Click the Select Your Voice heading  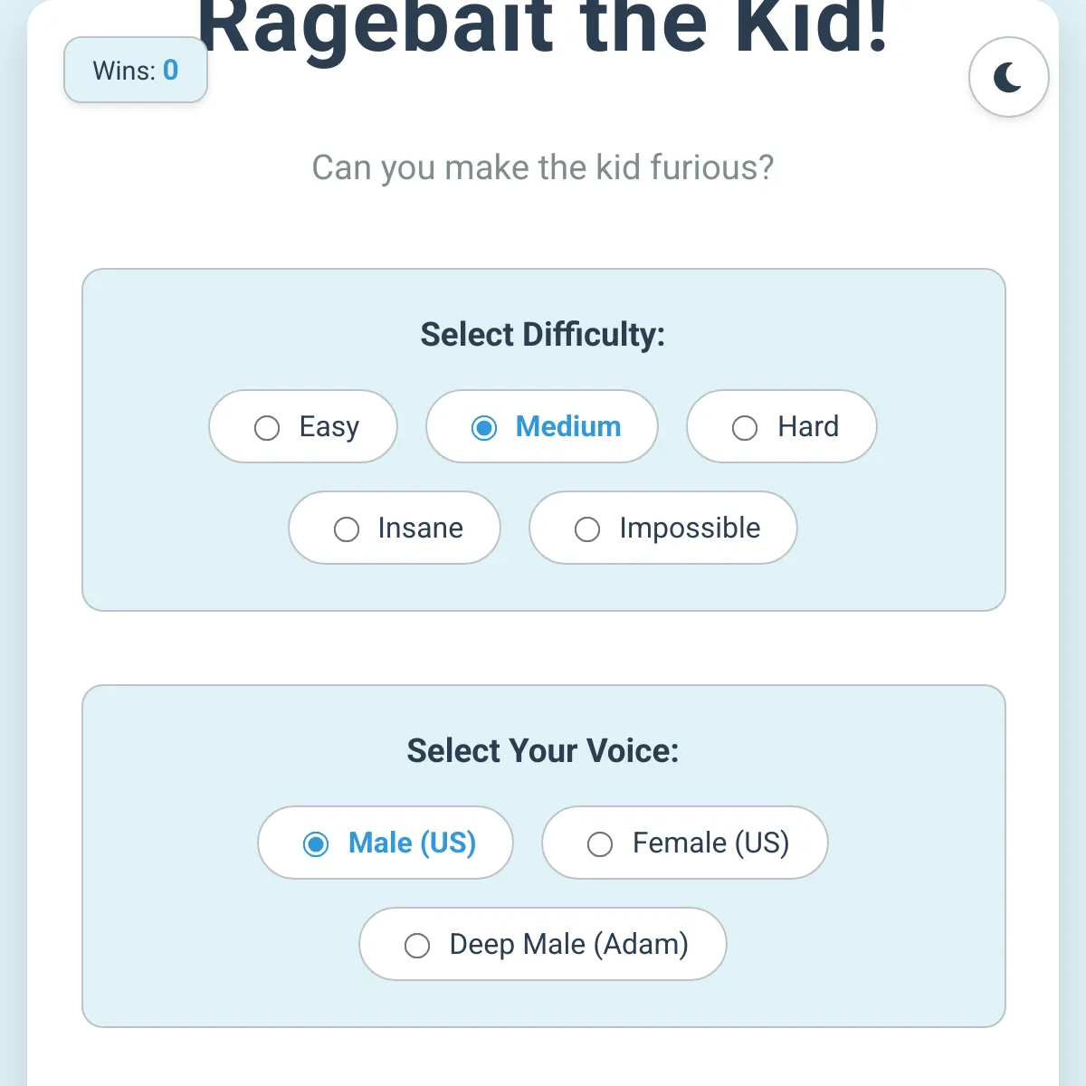pyautogui.click(x=543, y=751)
